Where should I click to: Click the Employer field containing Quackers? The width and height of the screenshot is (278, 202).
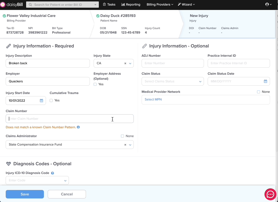point(48,81)
